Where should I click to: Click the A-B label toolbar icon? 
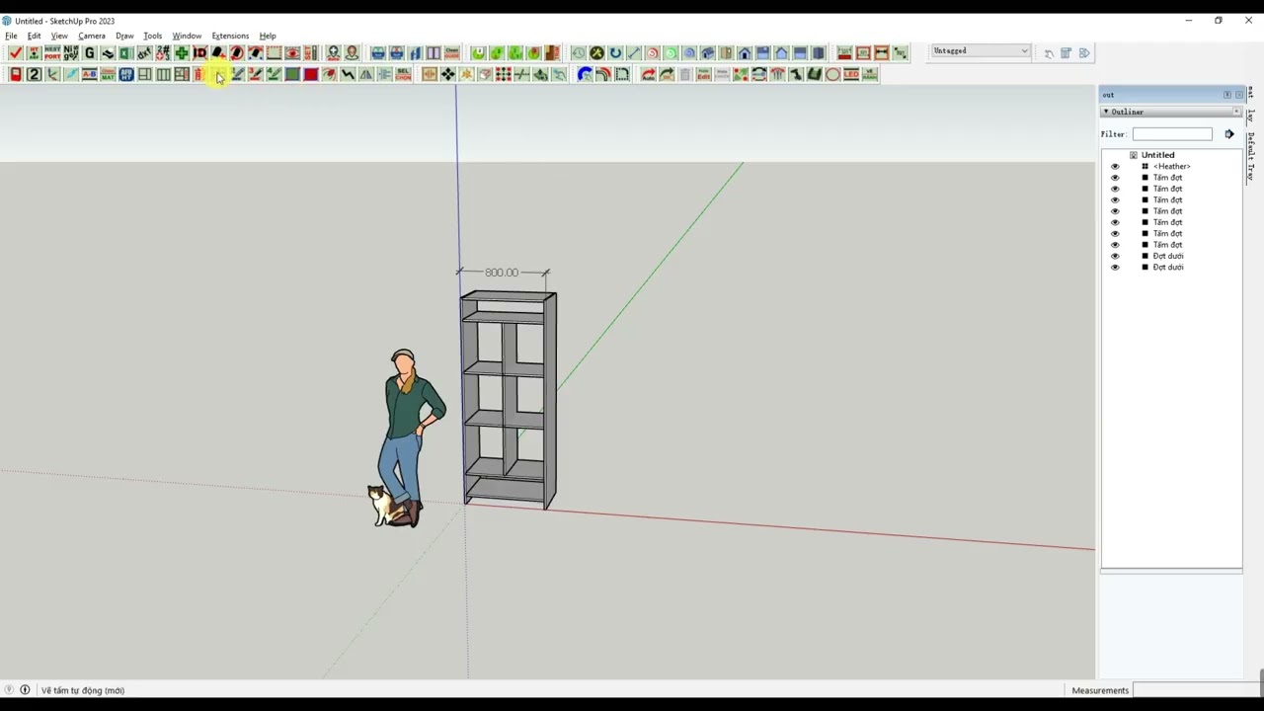pos(90,74)
